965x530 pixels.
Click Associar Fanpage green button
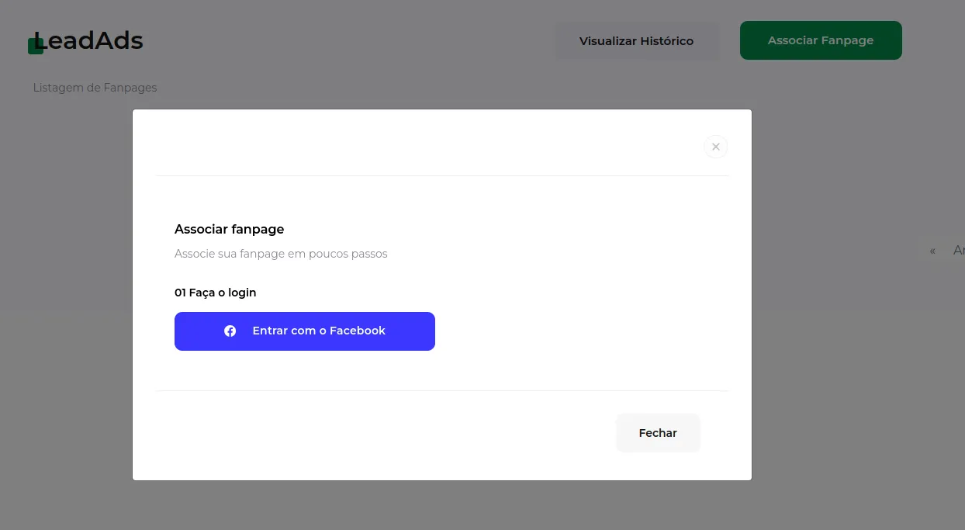(821, 40)
